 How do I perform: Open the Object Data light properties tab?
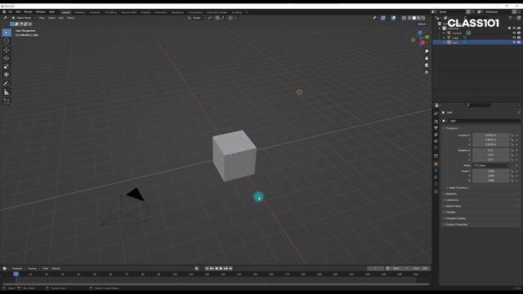point(436,184)
